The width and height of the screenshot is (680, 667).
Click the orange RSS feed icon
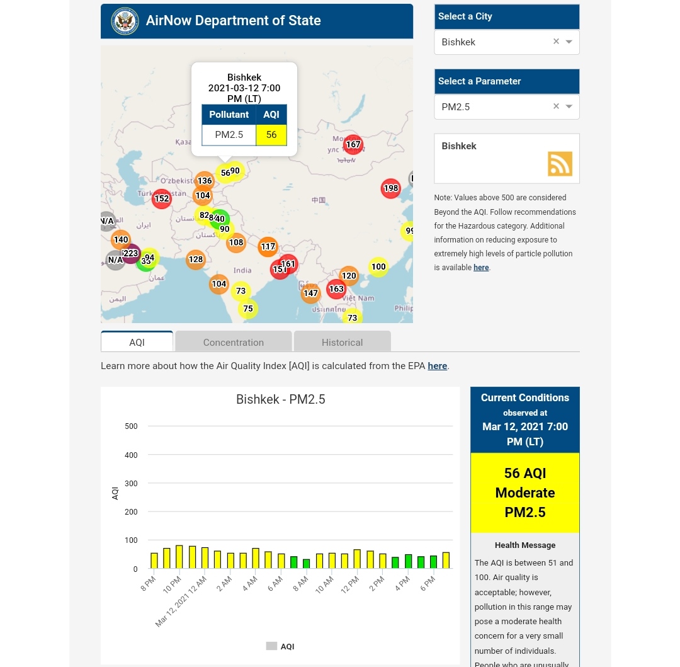tap(560, 164)
